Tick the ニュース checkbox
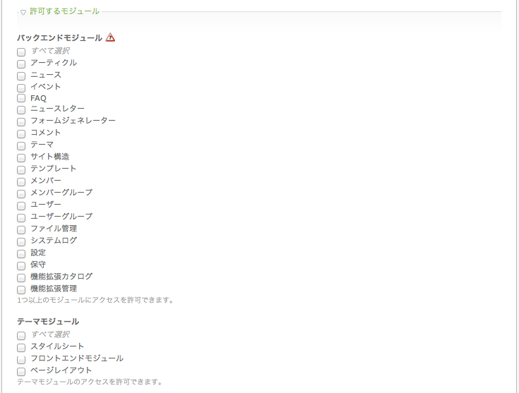This screenshot has height=393, width=519. tap(21, 75)
